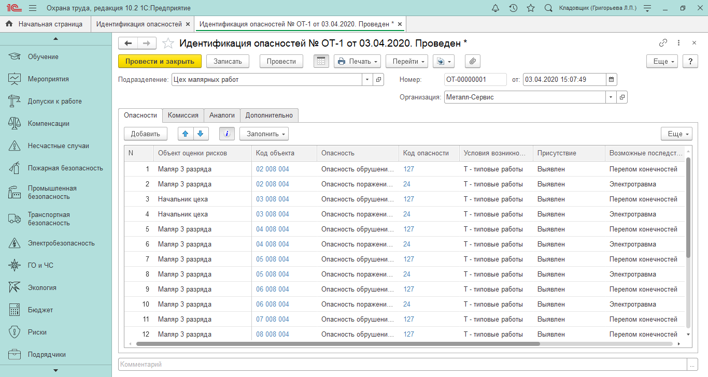Switch to Дополнительно tab
The image size is (708, 377).
(x=269, y=115)
